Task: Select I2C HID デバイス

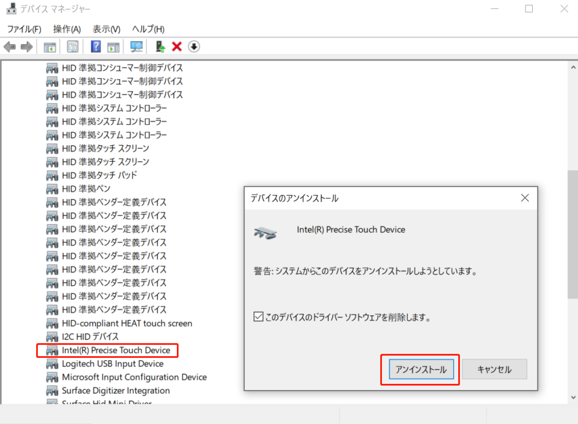Action: pyautogui.click(x=90, y=336)
